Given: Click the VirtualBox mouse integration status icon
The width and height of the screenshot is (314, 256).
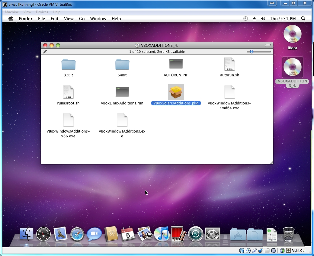Looking at the screenshot, I should [282, 250].
